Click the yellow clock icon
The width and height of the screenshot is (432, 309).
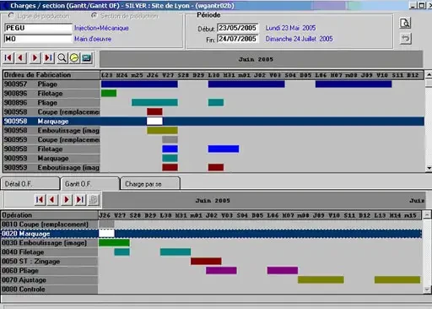point(74,58)
